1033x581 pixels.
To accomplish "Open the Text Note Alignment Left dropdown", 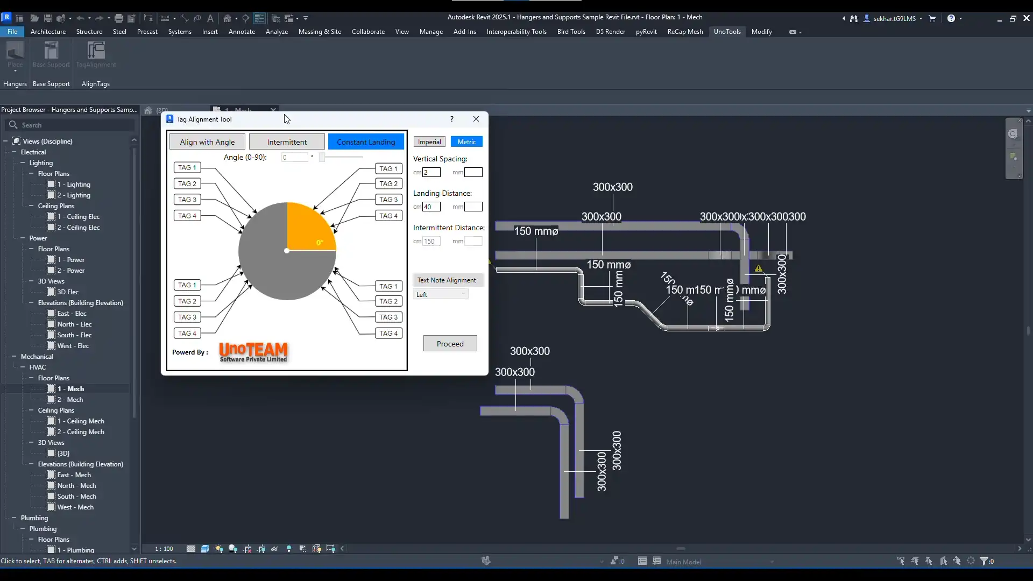I will coord(441,294).
